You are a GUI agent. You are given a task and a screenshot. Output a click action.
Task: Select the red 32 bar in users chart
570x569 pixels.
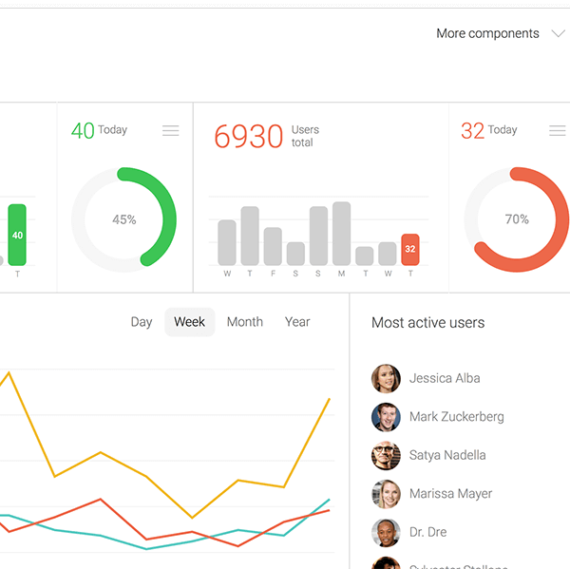tap(410, 250)
